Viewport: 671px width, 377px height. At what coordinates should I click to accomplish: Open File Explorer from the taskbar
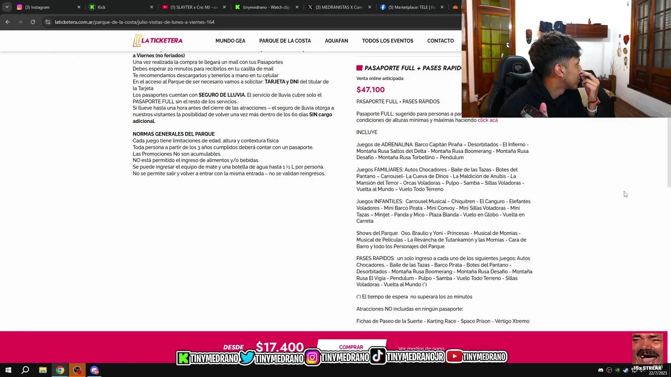pyautogui.click(x=43, y=370)
